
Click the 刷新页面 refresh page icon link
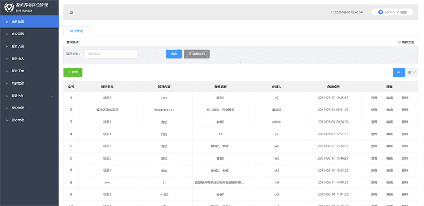[x=406, y=42]
